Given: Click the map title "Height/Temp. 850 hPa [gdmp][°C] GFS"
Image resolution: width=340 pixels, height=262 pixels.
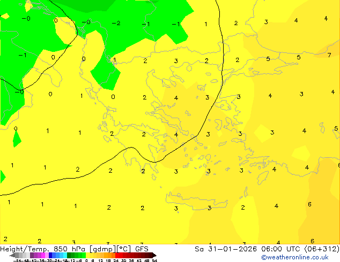Looking at the screenshot, I should (74, 249).
